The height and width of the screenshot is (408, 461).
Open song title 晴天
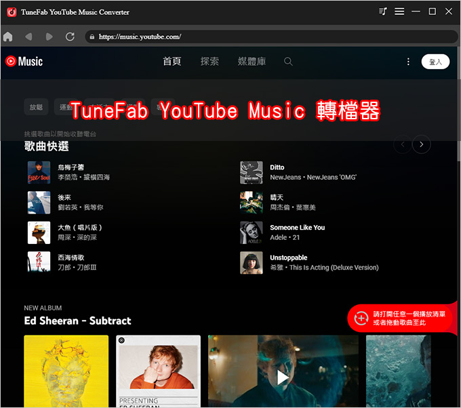point(277,197)
